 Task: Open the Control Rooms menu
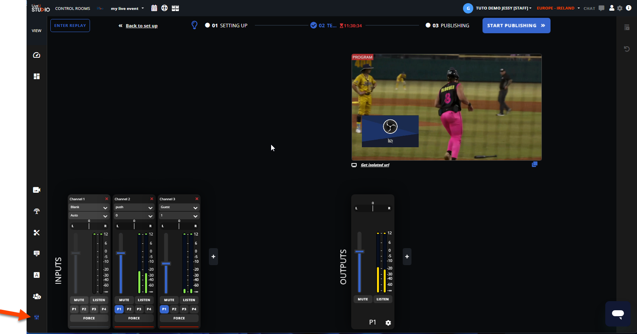click(73, 8)
